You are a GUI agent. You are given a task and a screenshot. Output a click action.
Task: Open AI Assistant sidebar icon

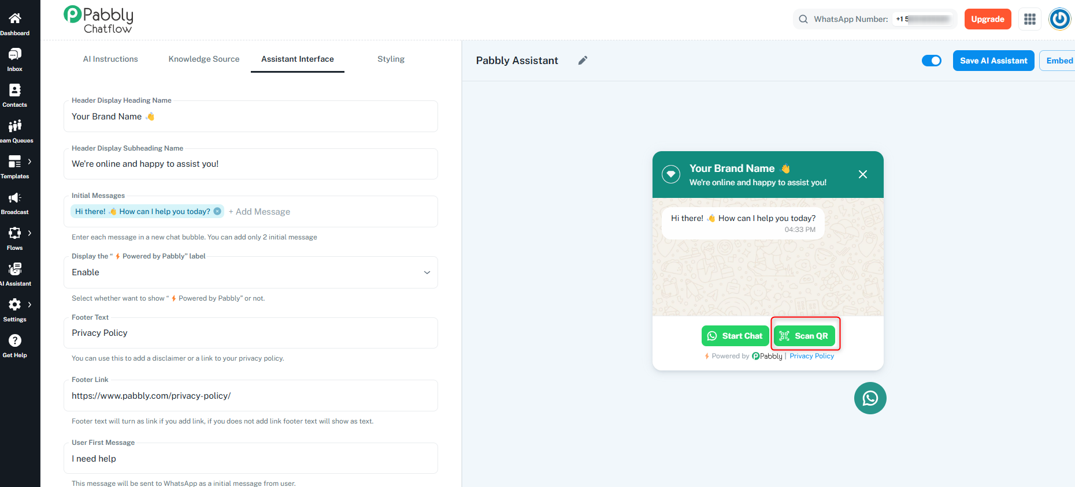(15, 269)
